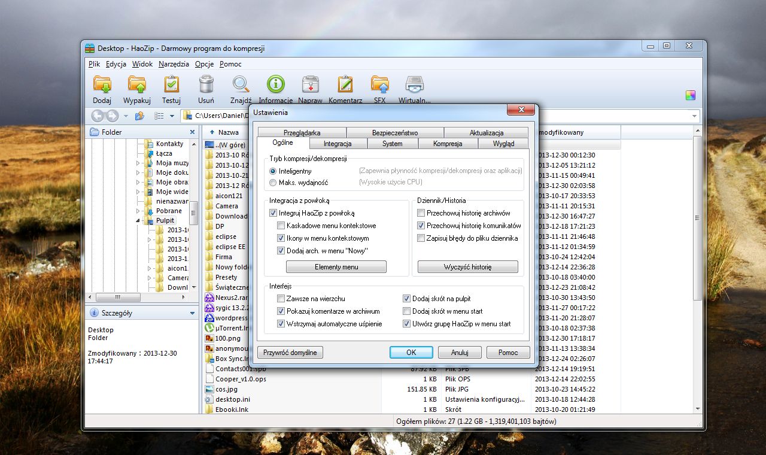Select Nexus2.rar file icon in list
The image size is (766, 455).
[x=209, y=298]
